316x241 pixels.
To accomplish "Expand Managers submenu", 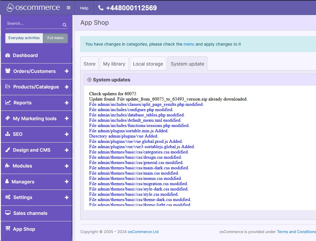I will 67,182.
